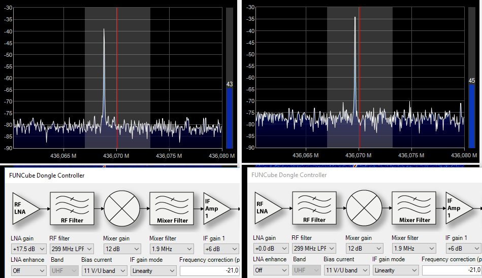482x278 pixels.
Task: Open LNA gain dropdown showing +17.5 dB
Action: [28, 249]
